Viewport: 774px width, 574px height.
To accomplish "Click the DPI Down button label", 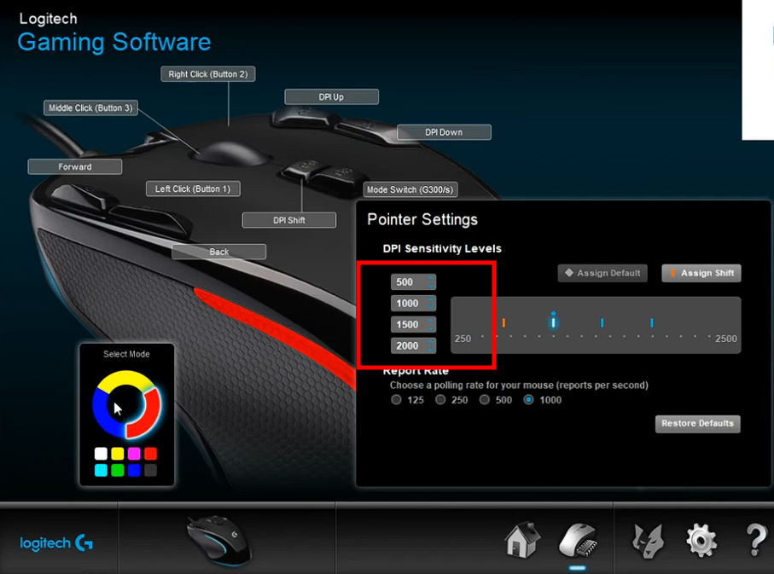I will (444, 132).
